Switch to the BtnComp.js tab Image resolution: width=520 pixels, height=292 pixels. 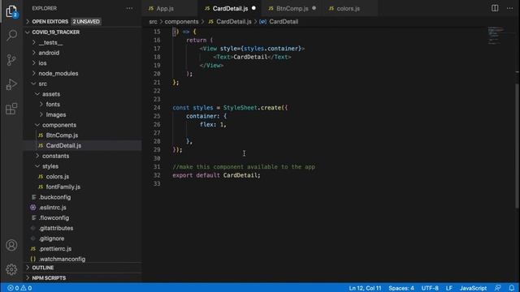tap(292, 8)
